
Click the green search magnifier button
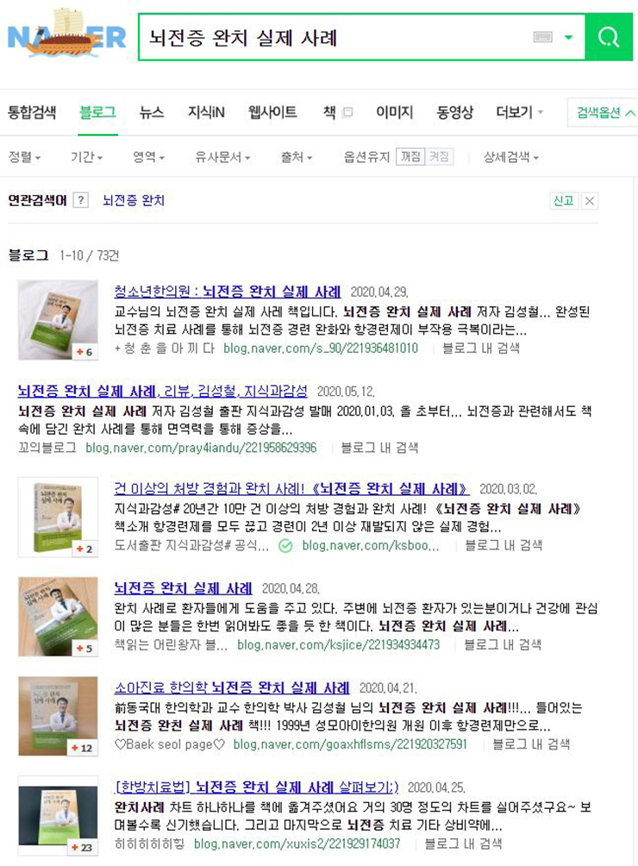point(609,37)
